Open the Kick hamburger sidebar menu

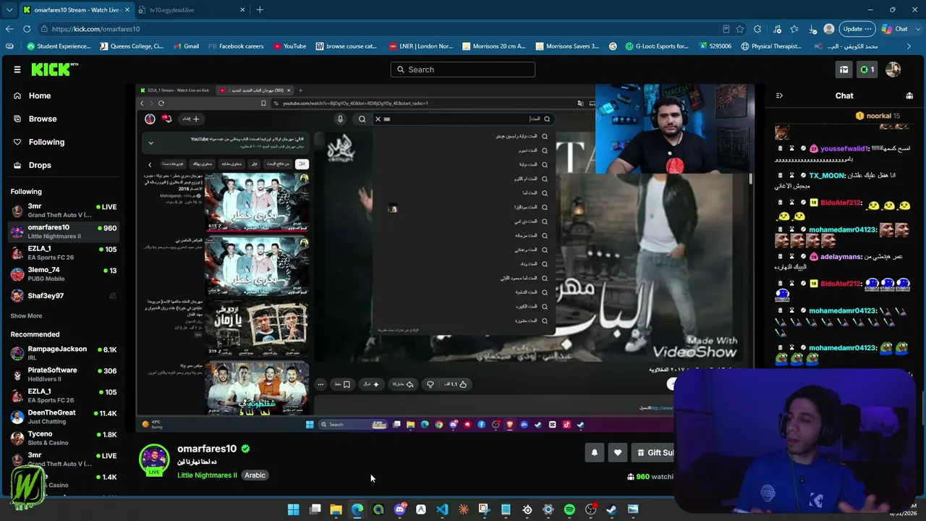[x=17, y=69]
